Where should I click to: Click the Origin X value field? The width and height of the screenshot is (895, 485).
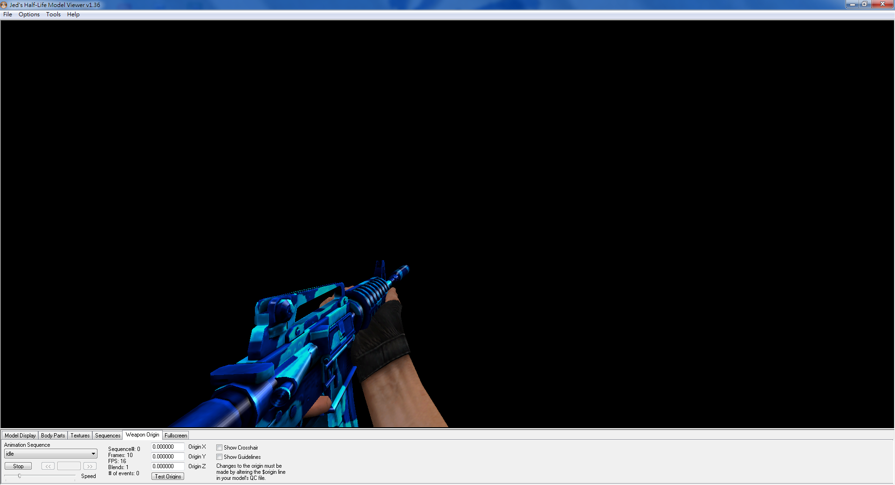167,447
